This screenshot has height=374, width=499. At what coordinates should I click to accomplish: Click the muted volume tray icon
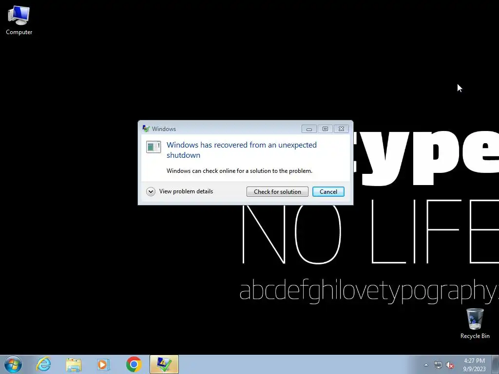[x=450, y=365]
